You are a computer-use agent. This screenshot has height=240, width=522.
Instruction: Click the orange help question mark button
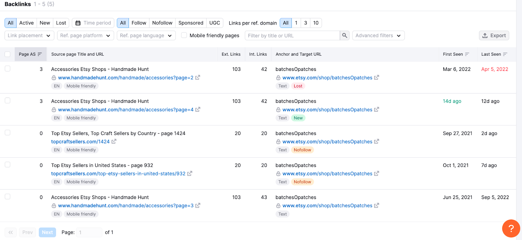pyautogui.click(x=511, y=228)
